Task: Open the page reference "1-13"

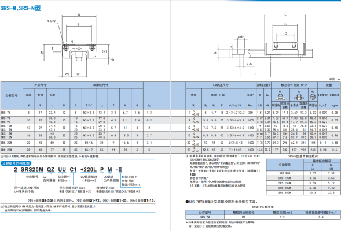Action: click(x=149, y=200)
